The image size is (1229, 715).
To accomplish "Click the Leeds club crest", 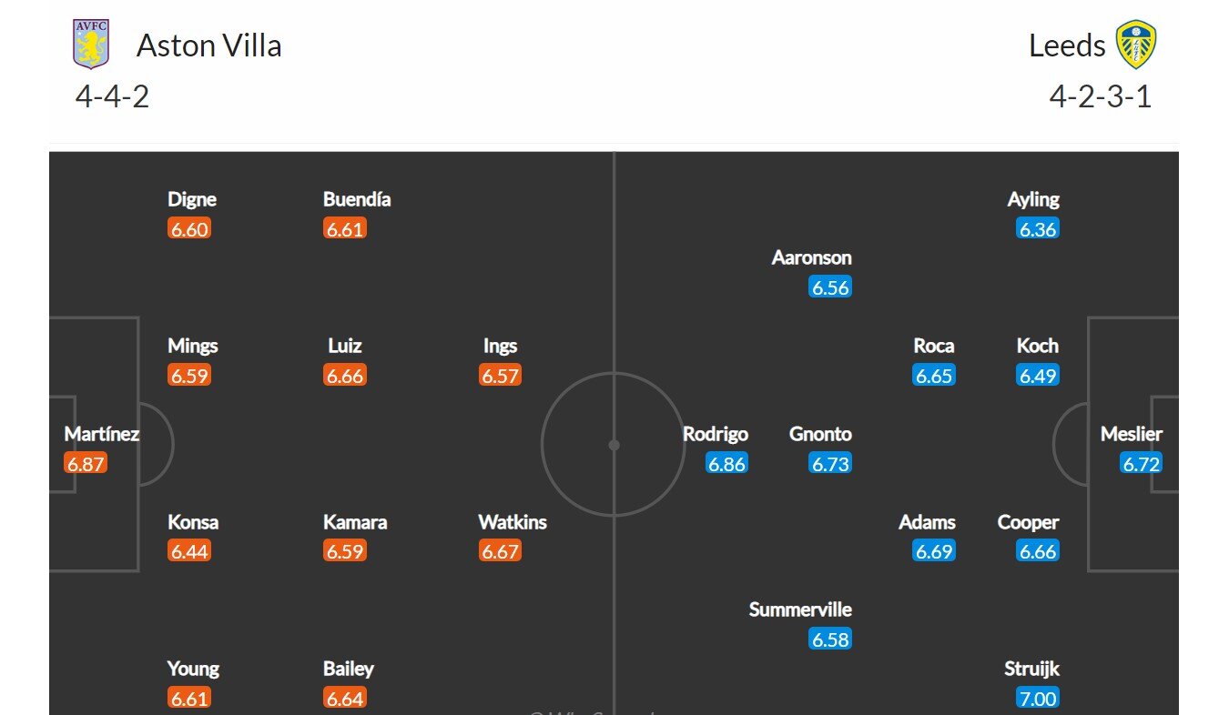I will 1137,45.
